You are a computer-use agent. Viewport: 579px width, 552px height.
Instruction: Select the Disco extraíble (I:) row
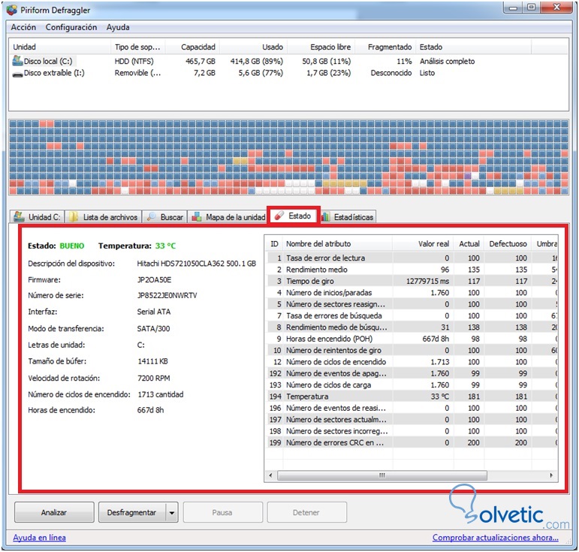tap(288, 73)
